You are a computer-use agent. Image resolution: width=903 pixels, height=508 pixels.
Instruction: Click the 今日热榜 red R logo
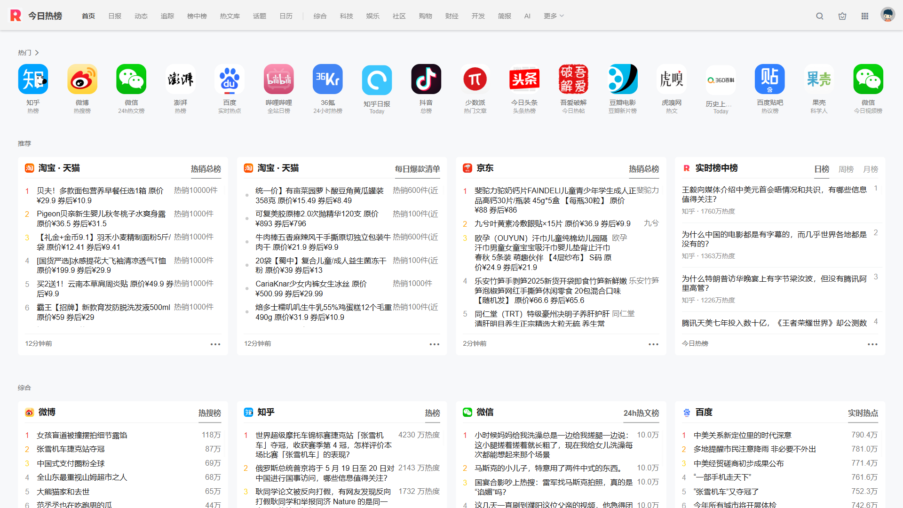tap(16, 16)
